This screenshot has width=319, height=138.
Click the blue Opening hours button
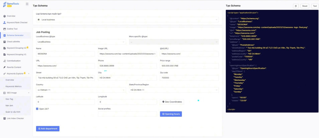tap(171, 114)
